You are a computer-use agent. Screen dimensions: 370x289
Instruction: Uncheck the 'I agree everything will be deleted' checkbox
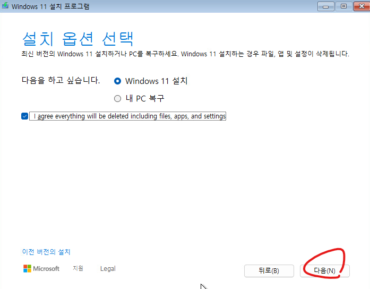24,116
